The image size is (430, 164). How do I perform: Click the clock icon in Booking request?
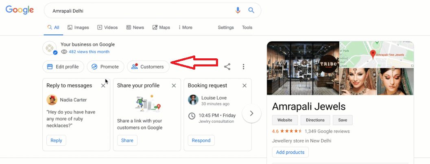click(x=192, y=116)
